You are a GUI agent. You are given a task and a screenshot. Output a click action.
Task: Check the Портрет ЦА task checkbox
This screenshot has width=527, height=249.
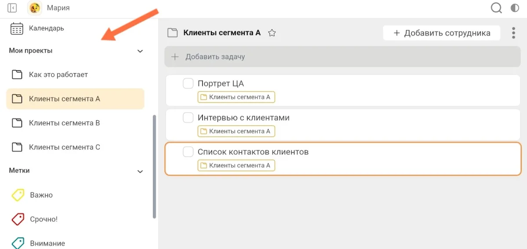click(x=188, y=83)
